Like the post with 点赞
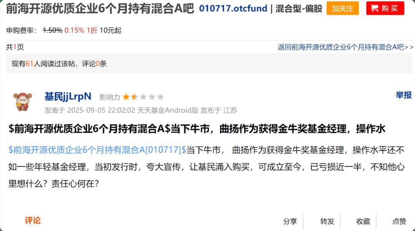The image size is (415, 231). 399,221
